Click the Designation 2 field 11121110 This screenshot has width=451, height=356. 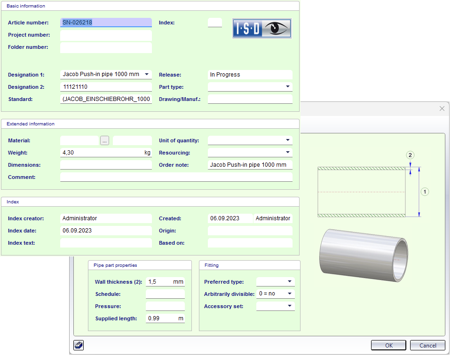click(106, 87)
